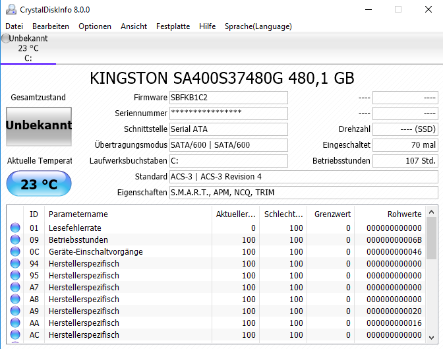Click the Drehzahl field showing ---- (SSD)

pos(405,129)
